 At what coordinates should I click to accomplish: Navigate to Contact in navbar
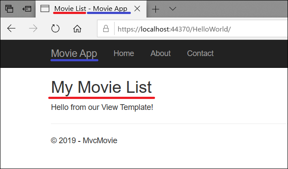(200, 53)
